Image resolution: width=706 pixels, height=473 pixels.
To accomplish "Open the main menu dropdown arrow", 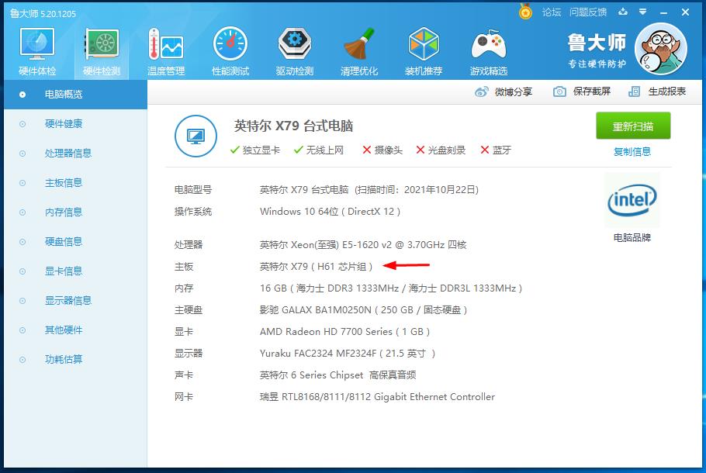I will [644, 12].
